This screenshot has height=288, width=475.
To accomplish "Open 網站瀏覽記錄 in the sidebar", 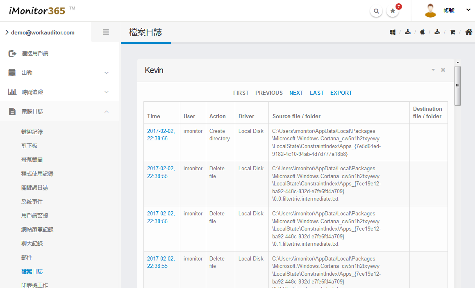I will (37, 229).
